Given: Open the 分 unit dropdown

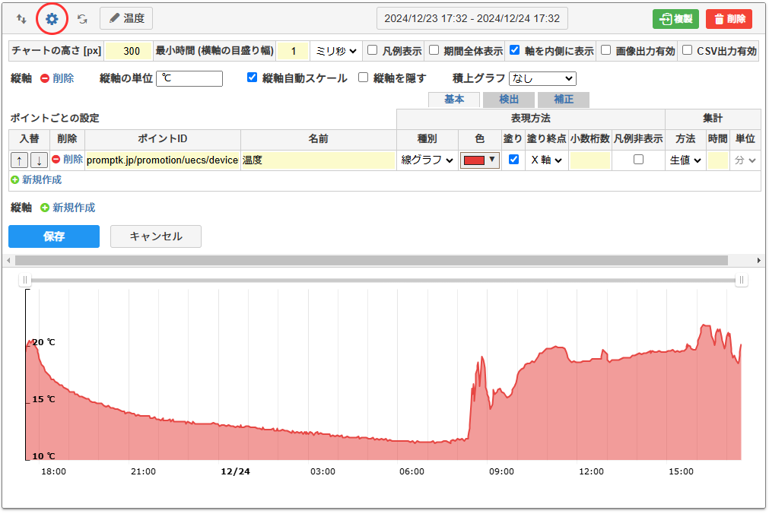Looking at the screenshot, I should click(745, 160).
